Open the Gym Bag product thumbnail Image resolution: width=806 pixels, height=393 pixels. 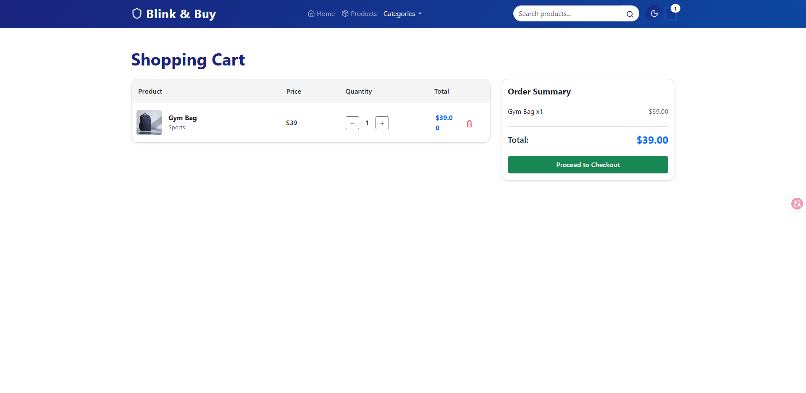[149, 123]
